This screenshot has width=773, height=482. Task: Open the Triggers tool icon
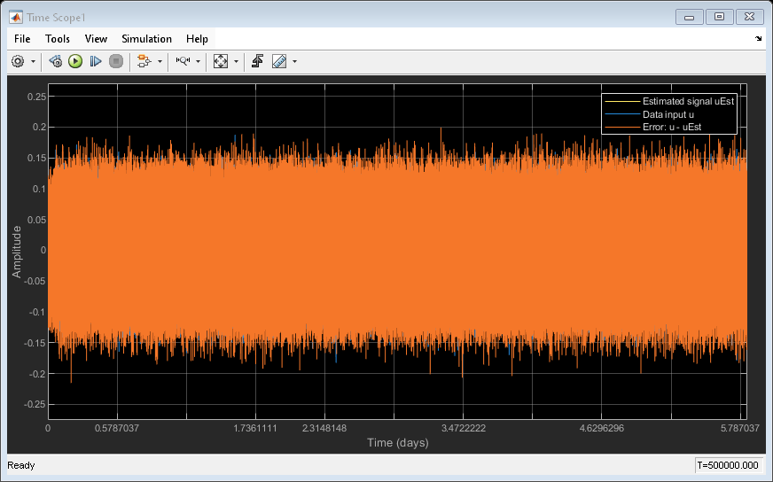[258, 61]
